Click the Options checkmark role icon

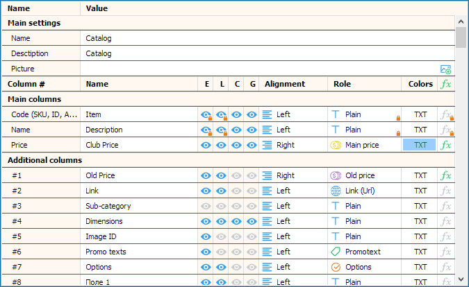(x=336, y=268)
